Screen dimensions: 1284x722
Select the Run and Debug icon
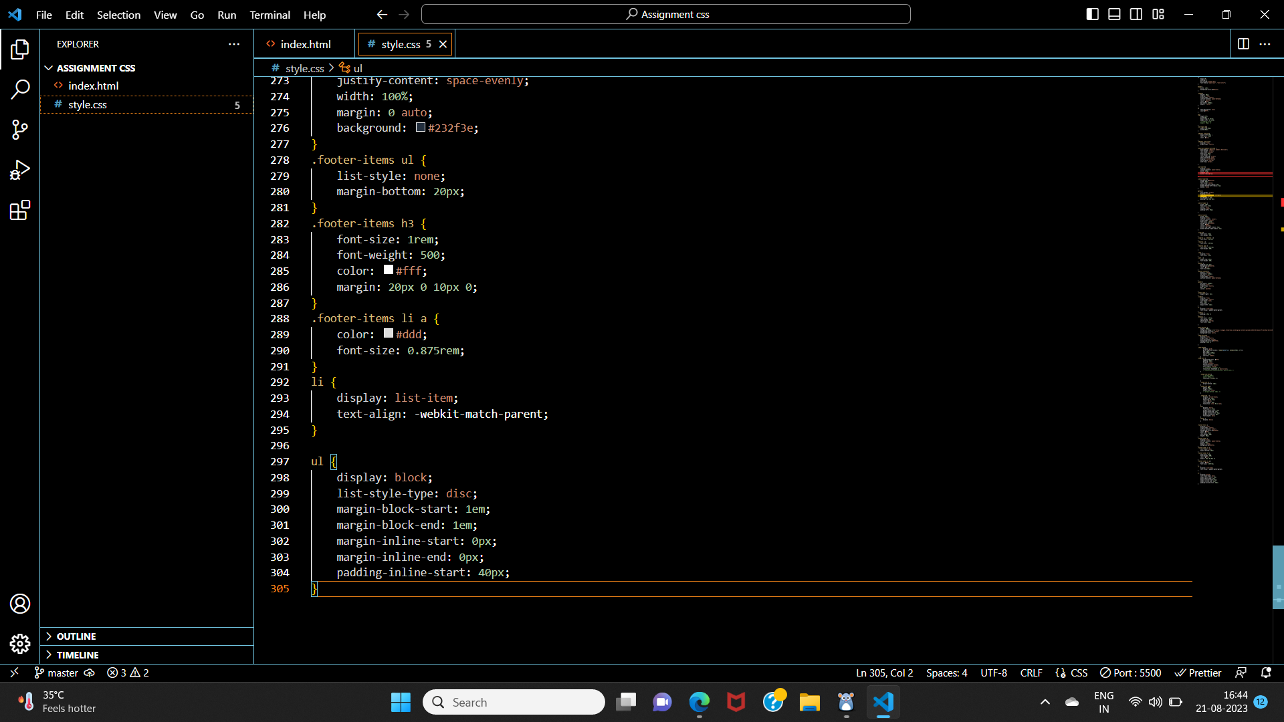coord(20,170)
